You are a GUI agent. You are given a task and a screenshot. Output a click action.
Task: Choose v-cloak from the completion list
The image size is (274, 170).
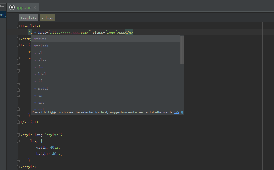106,46
